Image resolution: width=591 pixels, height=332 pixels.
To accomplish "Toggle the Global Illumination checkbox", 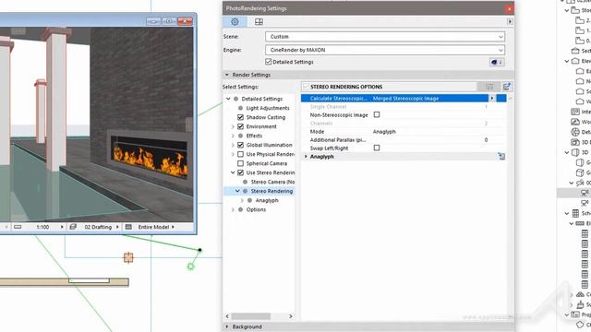I will (240, 145).
